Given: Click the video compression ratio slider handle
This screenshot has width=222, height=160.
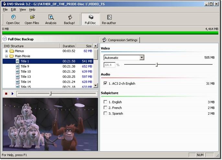Looking at the screenshot, I should [x=157, y=65].
